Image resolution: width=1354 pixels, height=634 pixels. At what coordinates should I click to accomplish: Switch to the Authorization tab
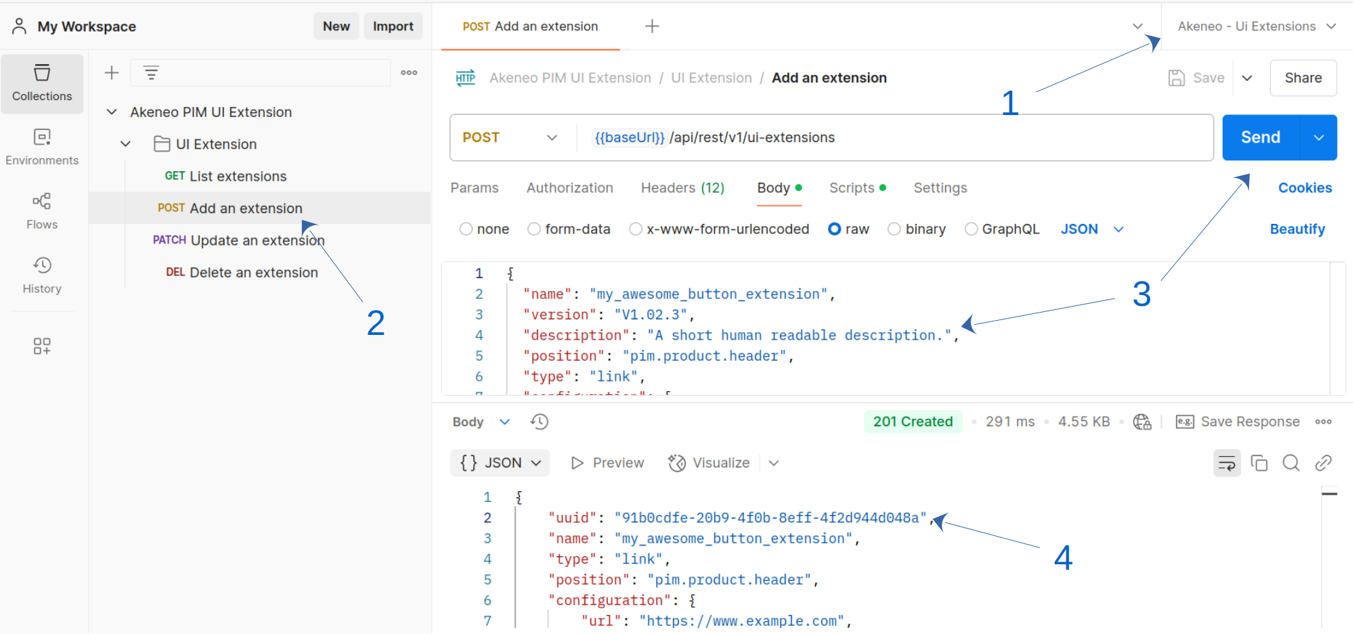click(569, 187)
